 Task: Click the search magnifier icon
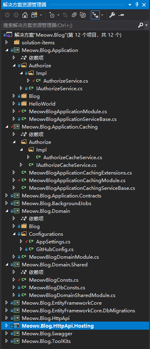(x=140, y=25)
